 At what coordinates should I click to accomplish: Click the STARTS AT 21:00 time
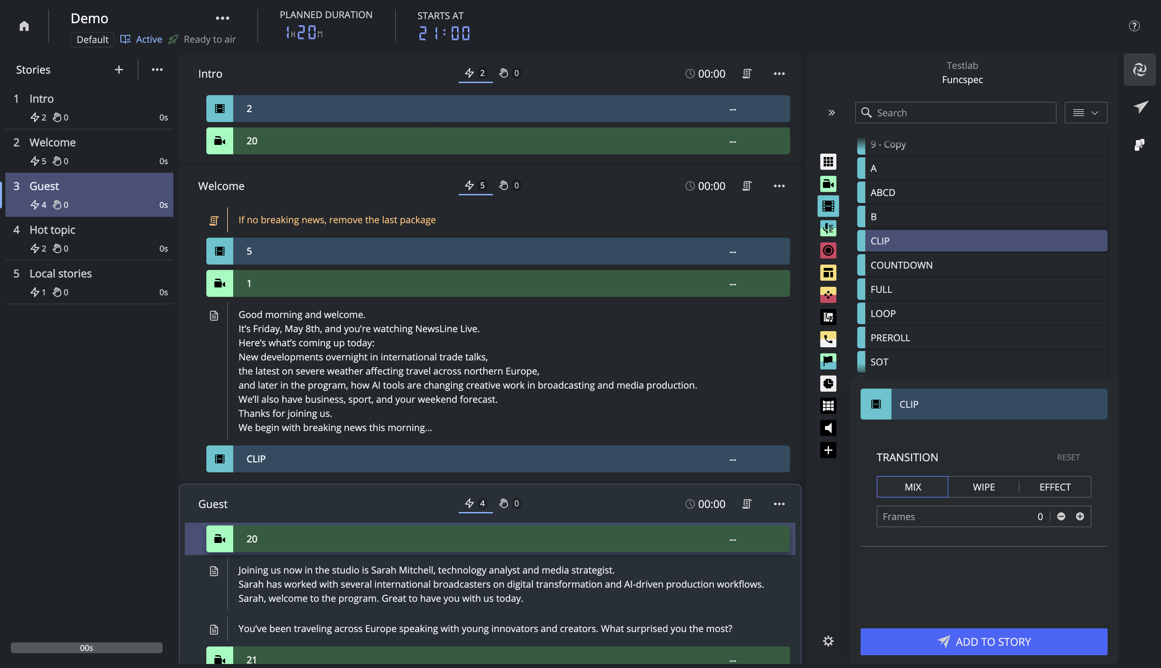point(444,34)
